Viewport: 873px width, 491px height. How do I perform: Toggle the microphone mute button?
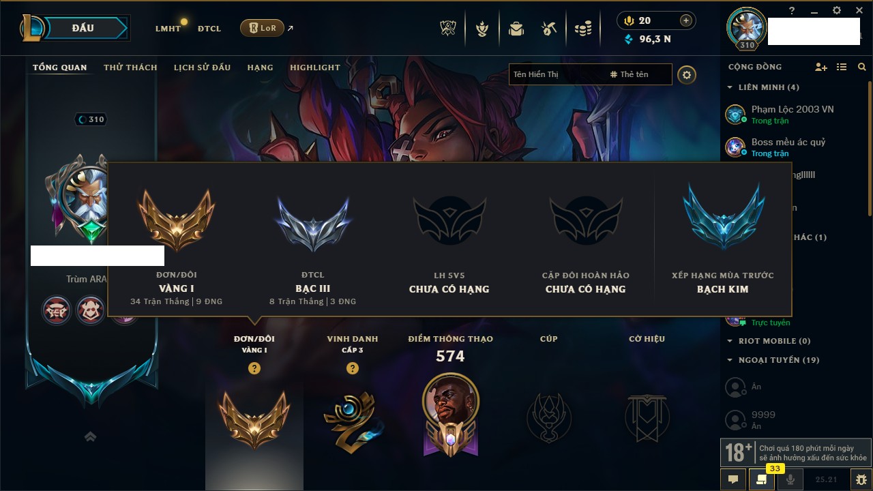tap(790, 479)
